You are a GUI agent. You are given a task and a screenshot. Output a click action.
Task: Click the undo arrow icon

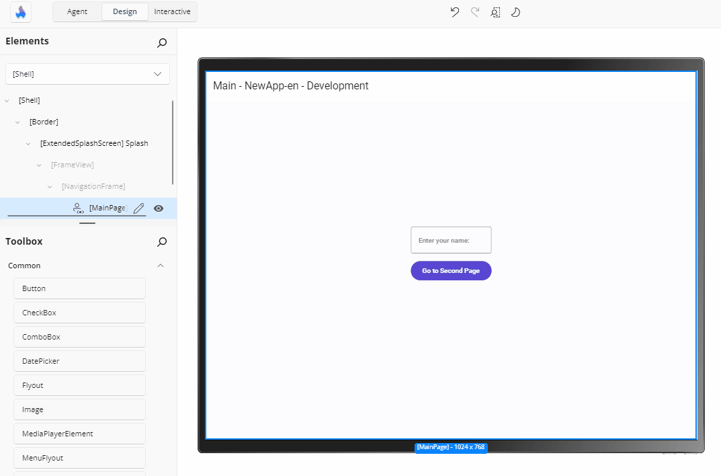coord(454,12)
